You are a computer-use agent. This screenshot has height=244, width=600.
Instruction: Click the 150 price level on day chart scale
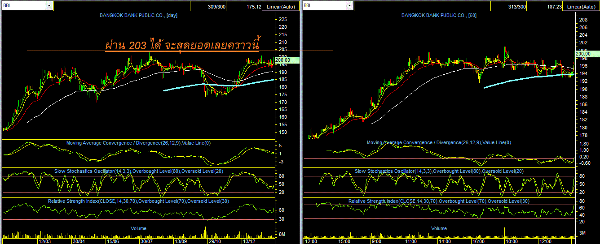pos(283,133)
